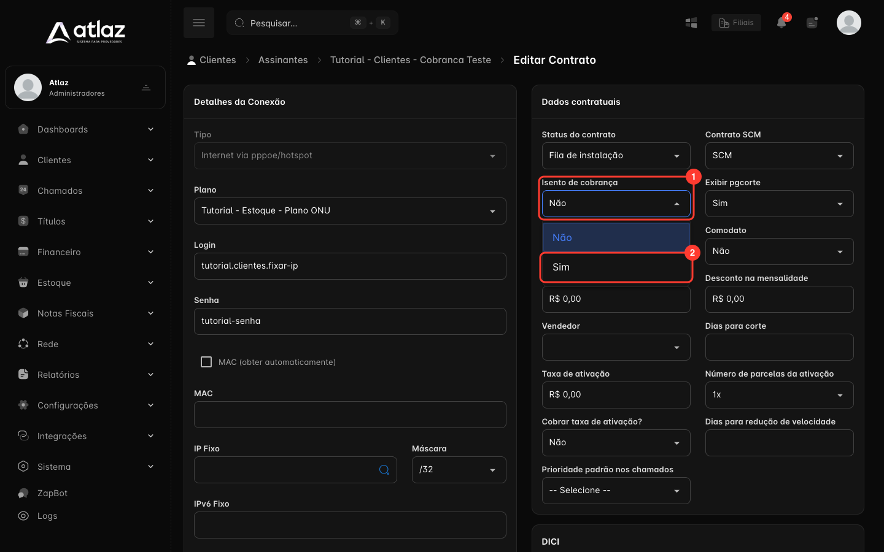Click the Dias para corte field

[x=779, y=347]
